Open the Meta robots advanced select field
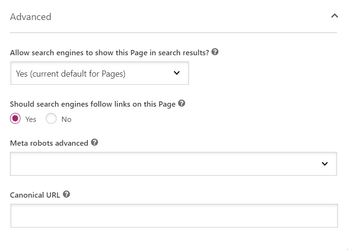Screen dimensions: 348x250 pos(174,164)
